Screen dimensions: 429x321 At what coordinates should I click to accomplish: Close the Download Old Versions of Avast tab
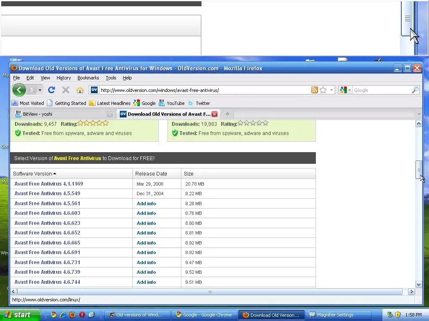tap(214, 114)
